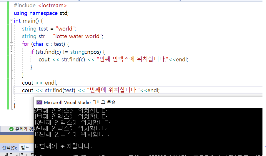The height and width of the screenshot is (156, 266).
Task: Click the 선택(S): label
Action: coord(9,148)
